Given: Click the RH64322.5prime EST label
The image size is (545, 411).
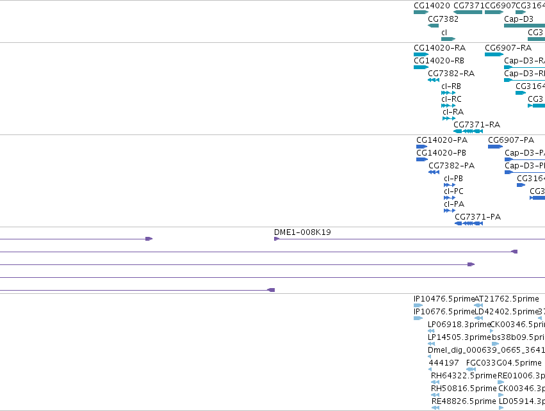Looking at the screenshot, I should click(464, 376).
